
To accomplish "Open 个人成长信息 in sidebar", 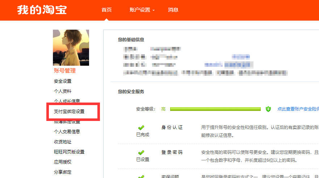I will (67, 101).
